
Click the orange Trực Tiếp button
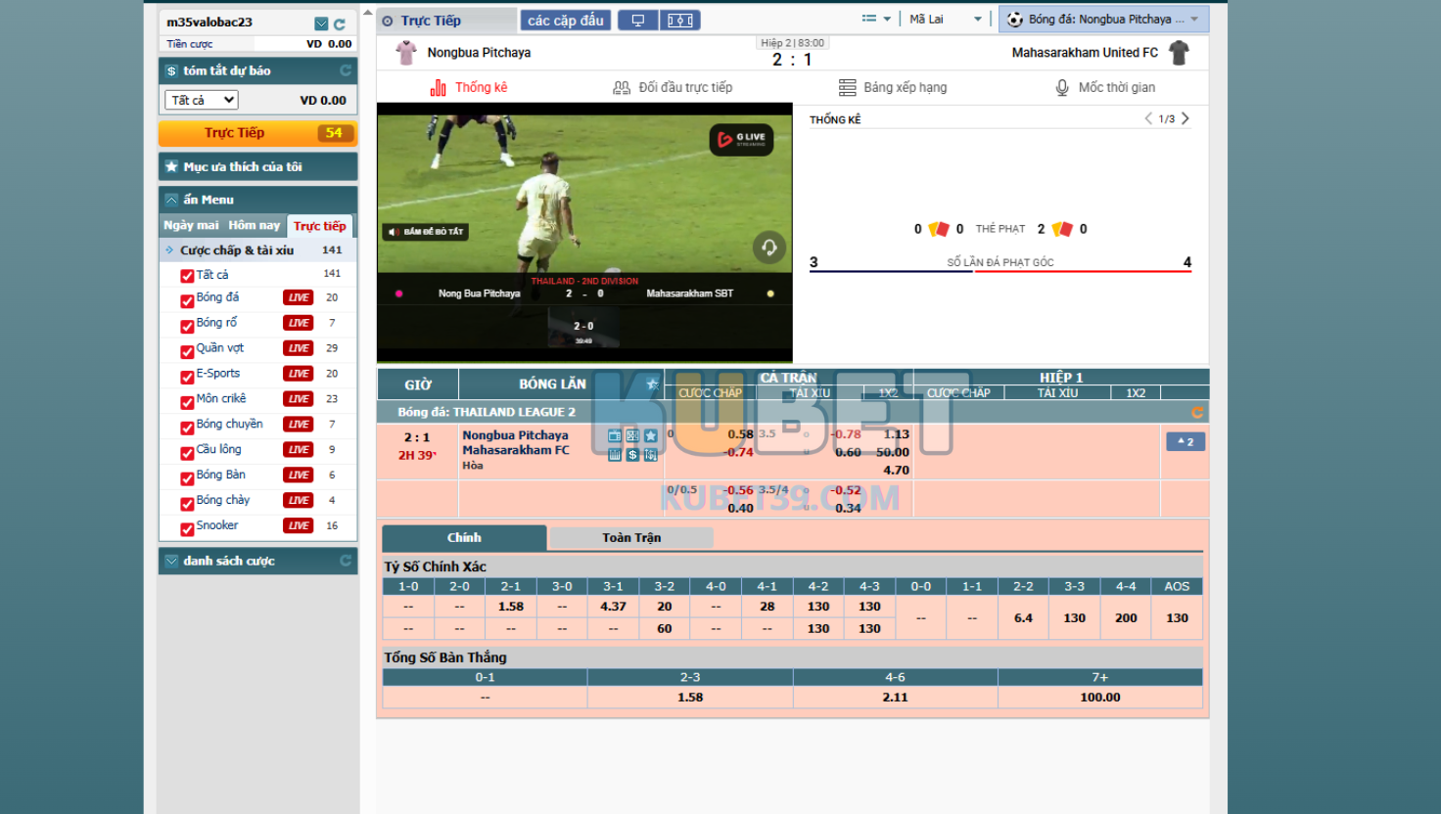tap(257, 133)
